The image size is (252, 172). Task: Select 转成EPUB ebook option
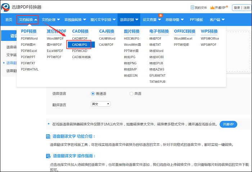pos(156,63)
